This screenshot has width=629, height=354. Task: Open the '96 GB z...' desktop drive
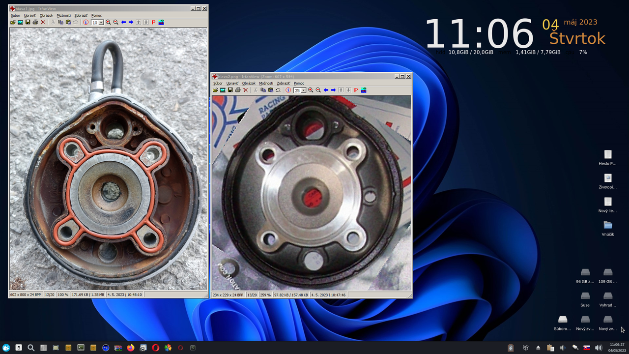point(585,276)
